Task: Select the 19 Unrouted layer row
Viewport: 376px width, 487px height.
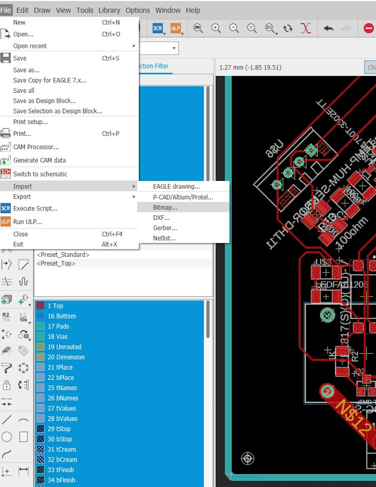Action: coord(119,347)
